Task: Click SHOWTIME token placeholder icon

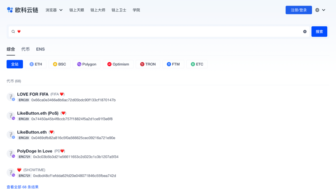Action: [x=11, y=173]
